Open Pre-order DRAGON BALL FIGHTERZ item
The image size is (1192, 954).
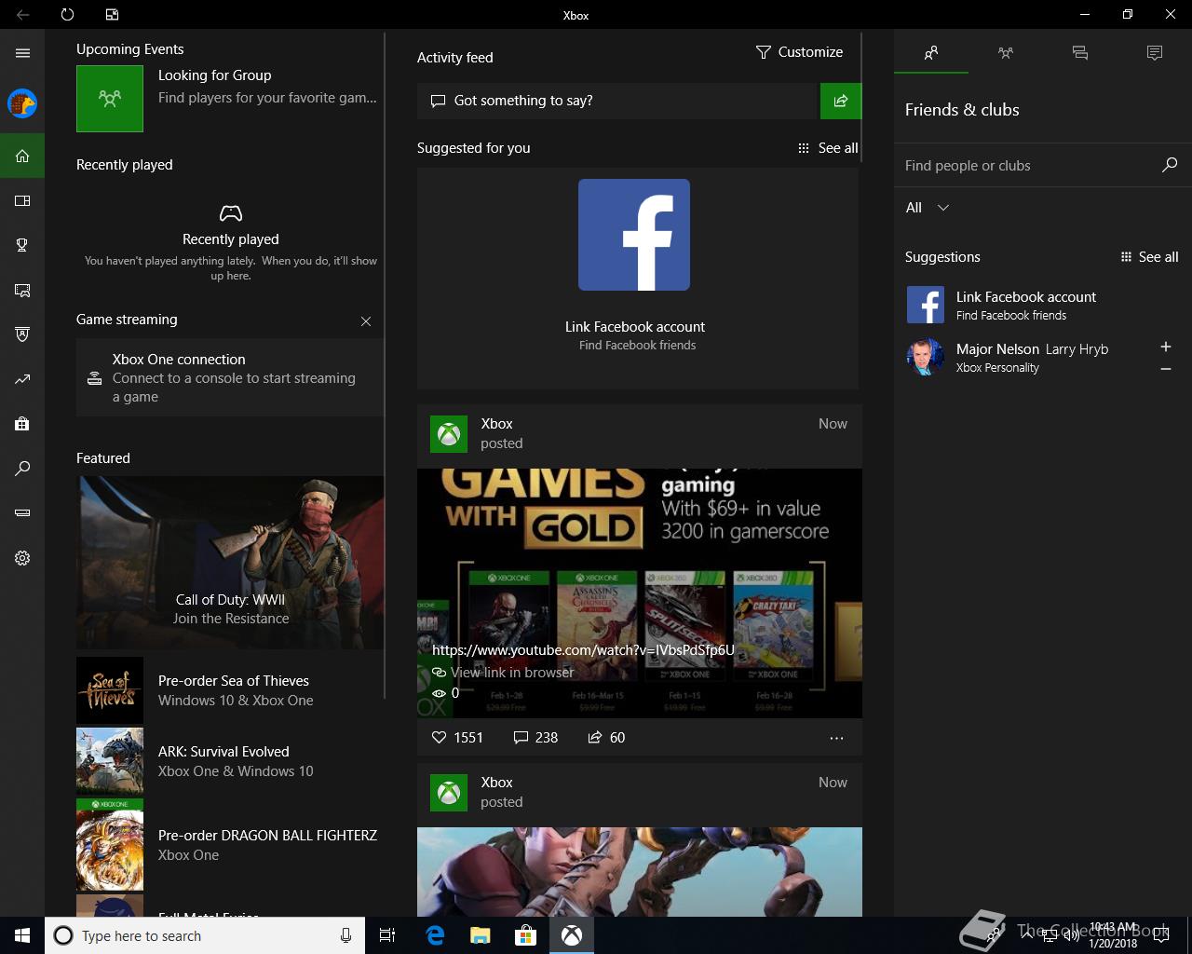point(230,845)
